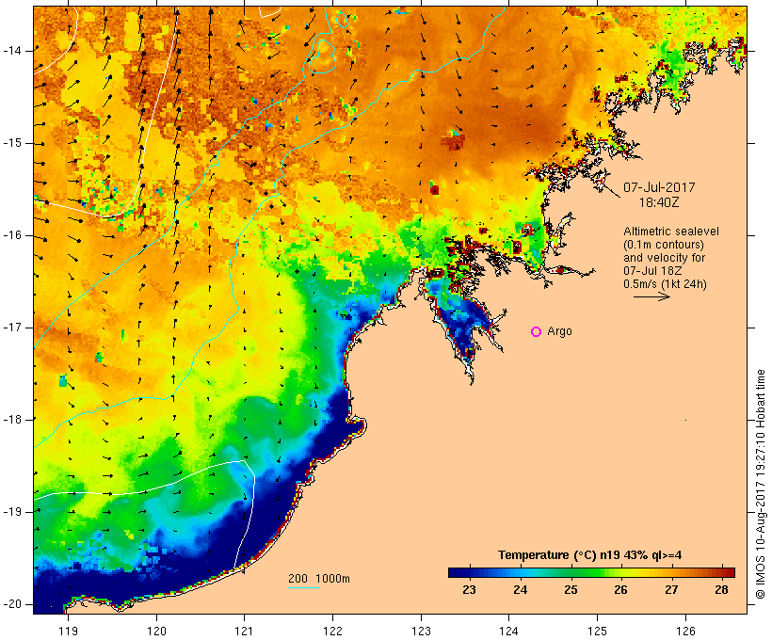
Task: Click the velocity scale reference arrow
Action: [x=651, y=296]
